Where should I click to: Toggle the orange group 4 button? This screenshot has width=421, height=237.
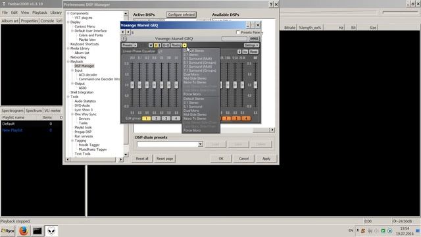pyautogui.click(x=246, y=118)
